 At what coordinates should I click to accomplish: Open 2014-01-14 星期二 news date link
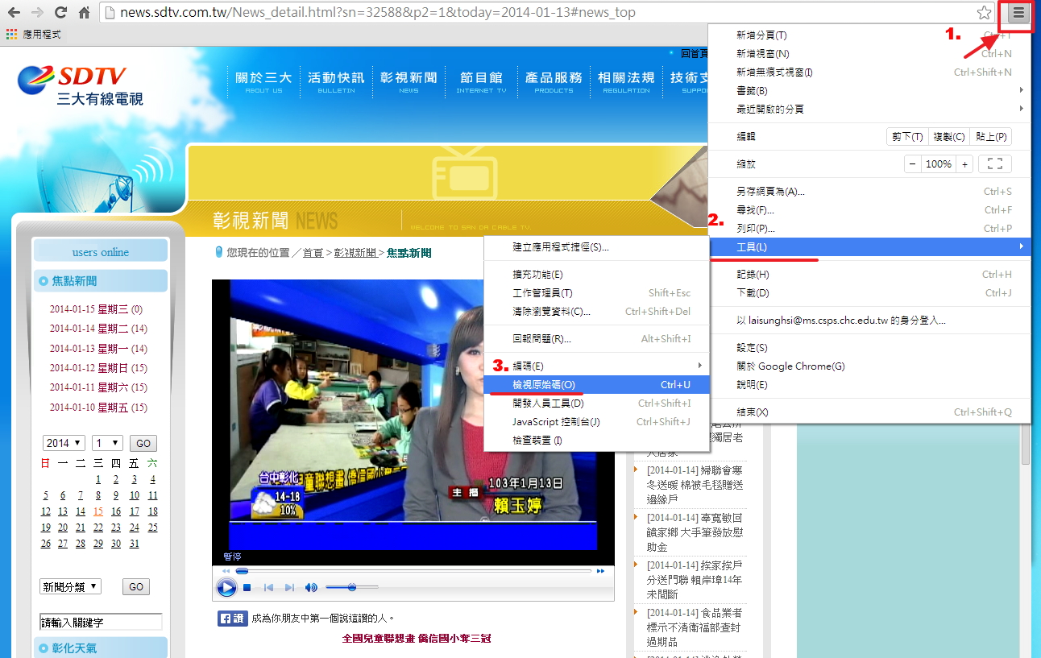pyautogui.click(x=98, y=329)
